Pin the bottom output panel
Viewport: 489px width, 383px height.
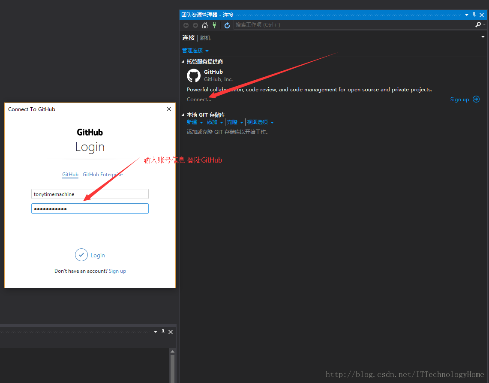[x=163, y=332]
